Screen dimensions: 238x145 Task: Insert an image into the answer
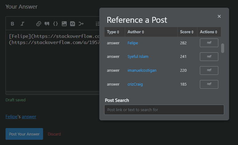tap(64, 24)
